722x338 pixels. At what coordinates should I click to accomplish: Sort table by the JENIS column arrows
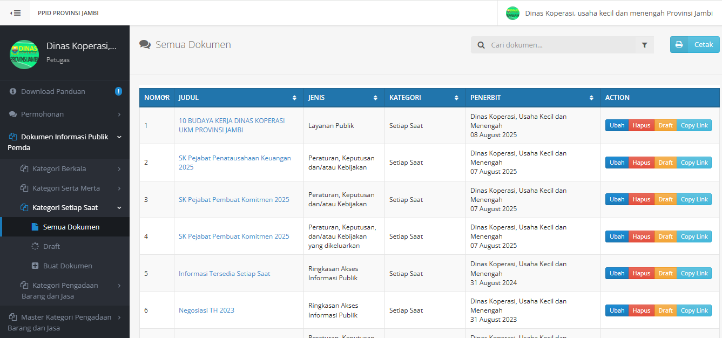[x=375, y=98]
